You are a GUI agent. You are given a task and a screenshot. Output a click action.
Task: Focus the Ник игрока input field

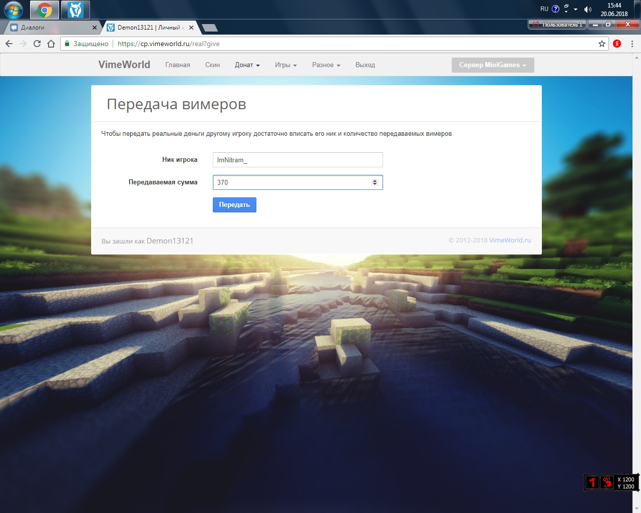pos(297,160)
